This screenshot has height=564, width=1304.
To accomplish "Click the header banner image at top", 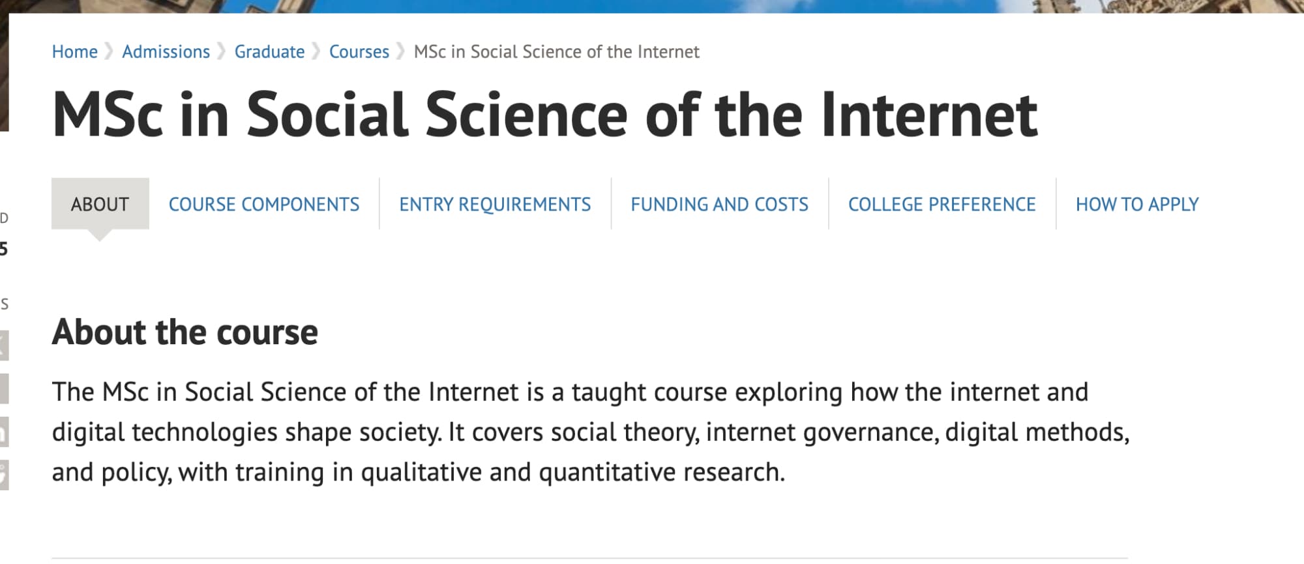I will point(652,6).
